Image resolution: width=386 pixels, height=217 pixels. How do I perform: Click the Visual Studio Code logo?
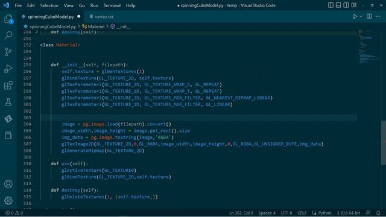(x=6, y=5)
